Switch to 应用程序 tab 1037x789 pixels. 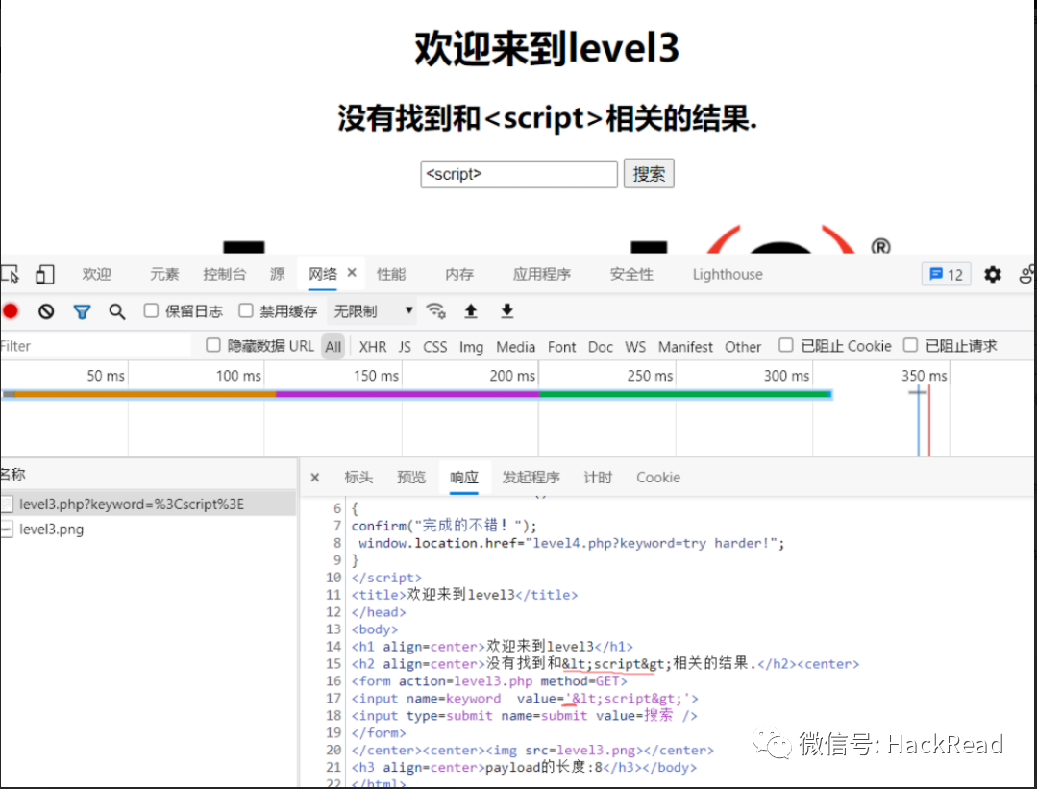pos(542,274)
